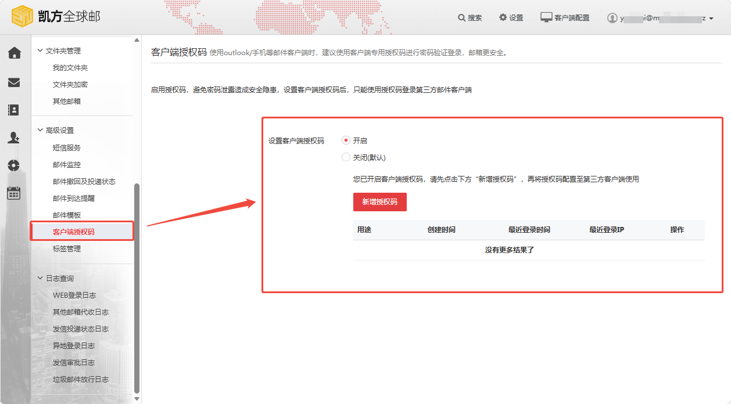
Task: Click the account email address
Action: click(x=662, y=19)
